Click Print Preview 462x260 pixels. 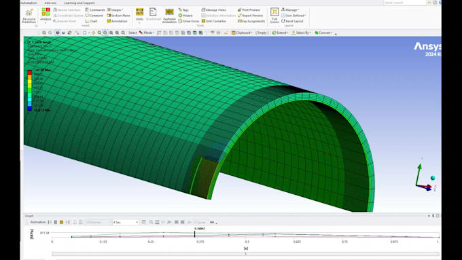pos(249,10)
